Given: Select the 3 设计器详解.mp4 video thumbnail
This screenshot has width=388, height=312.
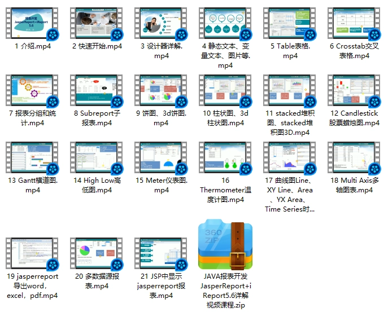Looking at the screenshot, I should coord(161,23).
